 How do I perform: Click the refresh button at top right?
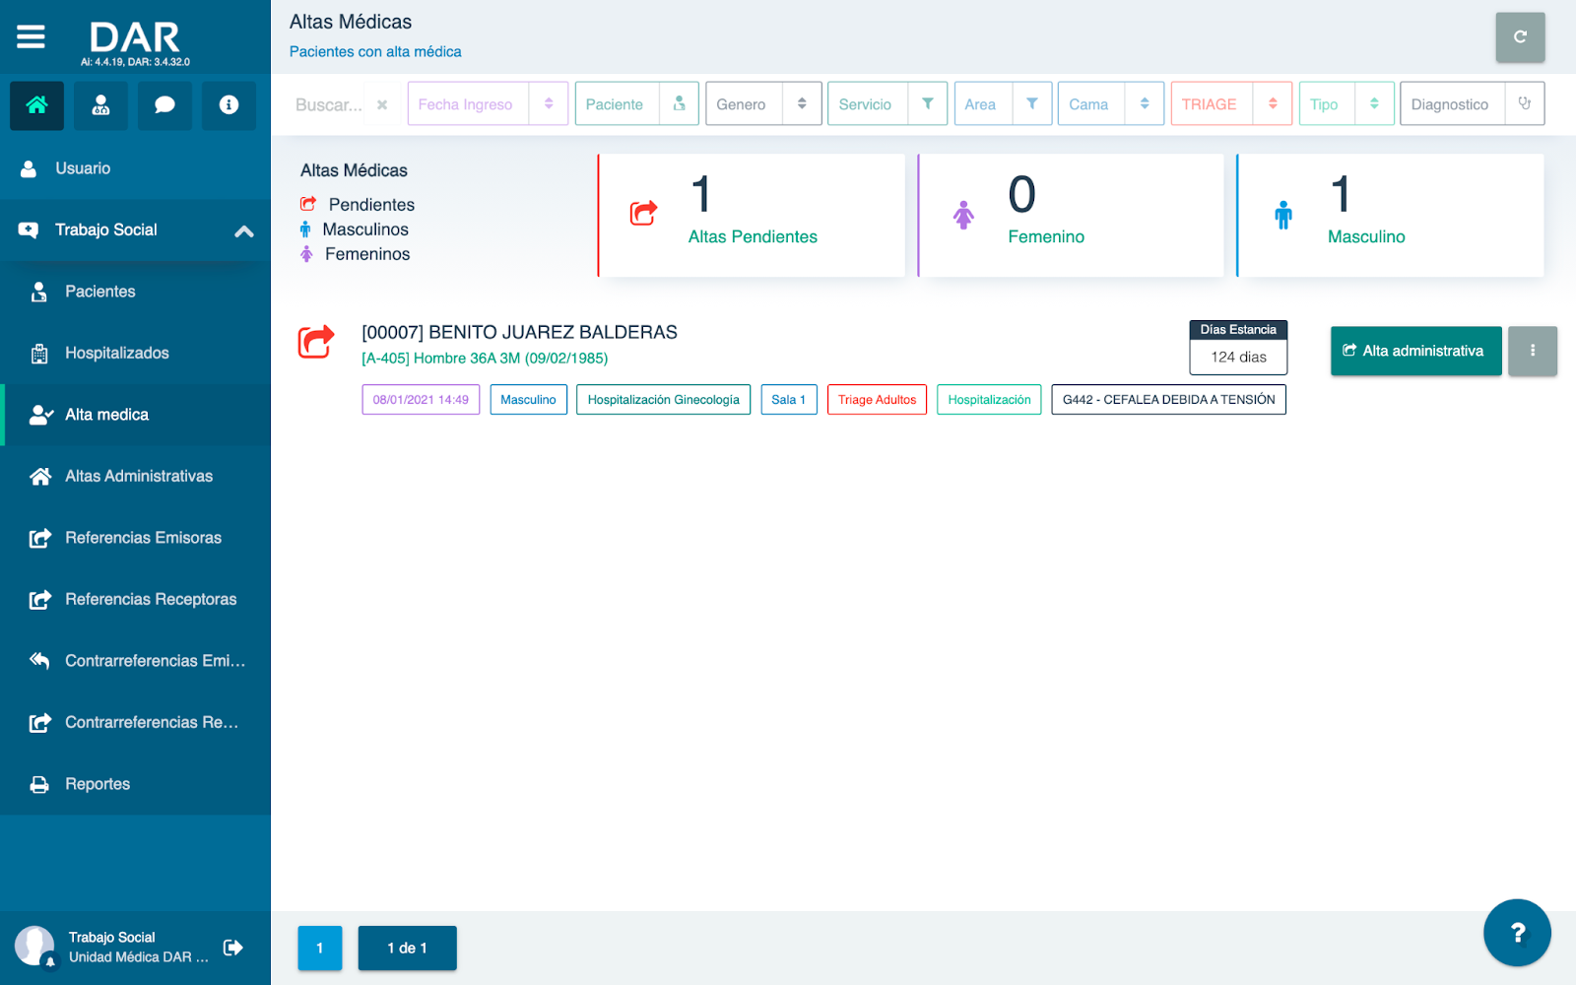[1519, 37]
